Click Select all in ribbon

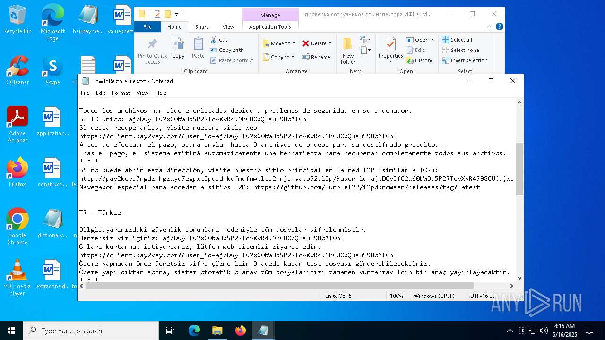pos(457,40)
